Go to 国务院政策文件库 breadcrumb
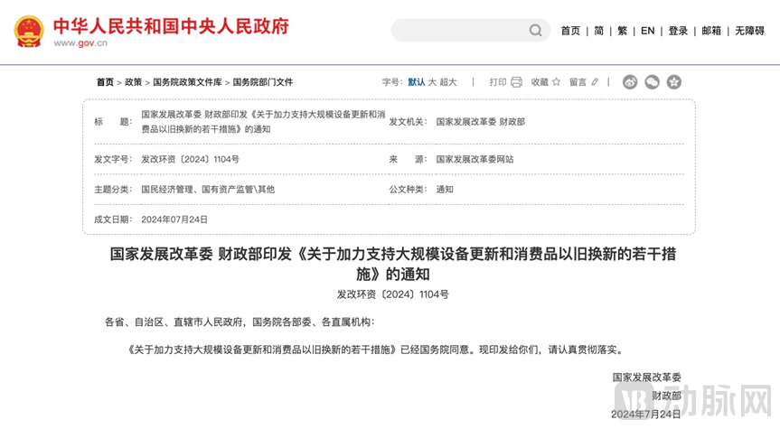This screenshot has height=429, width=780. (187, 82)
